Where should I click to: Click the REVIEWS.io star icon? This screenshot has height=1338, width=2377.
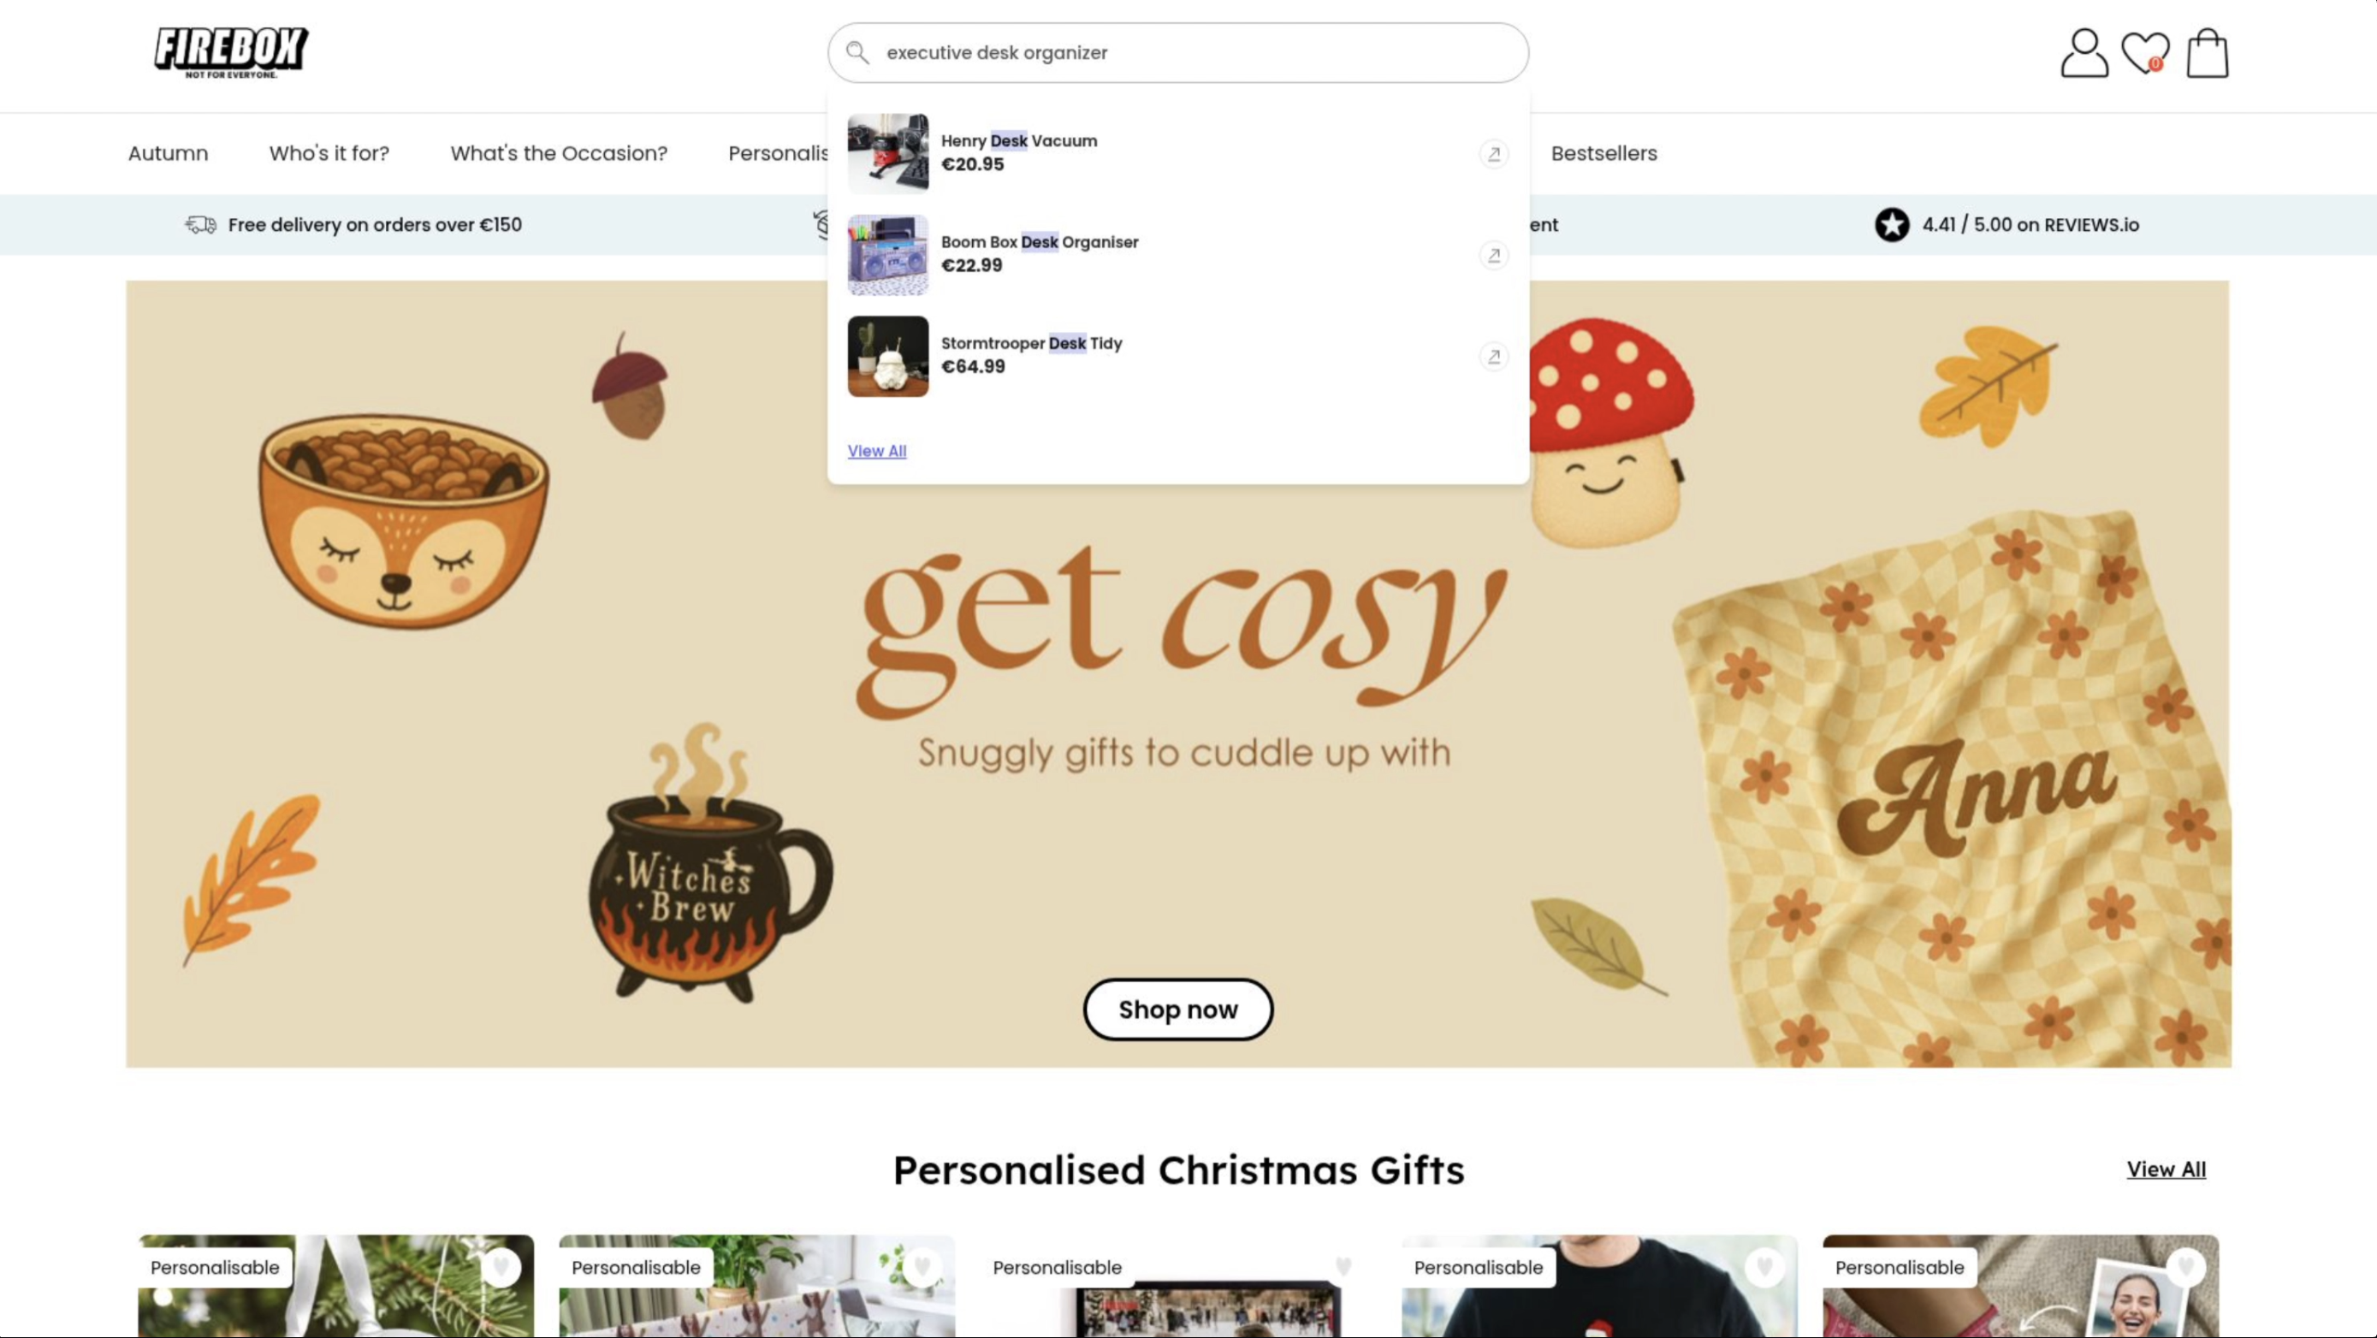click(1891, 224)
